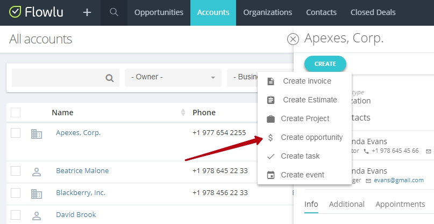This screenshot has height=224, width=434.
Task: Check the Beatrice Malone row checkbox
Action: tap(16, 171)
